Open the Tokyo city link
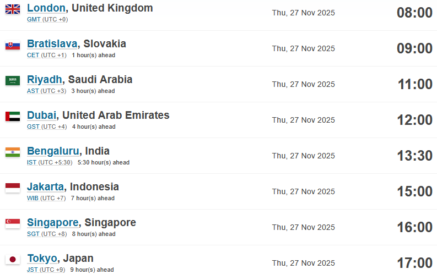This screenshot has height=280, width=437. point(42,259)
